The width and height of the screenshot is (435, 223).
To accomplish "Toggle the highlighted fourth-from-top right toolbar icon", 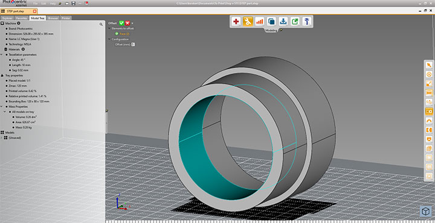I will (x=429, y=93).
